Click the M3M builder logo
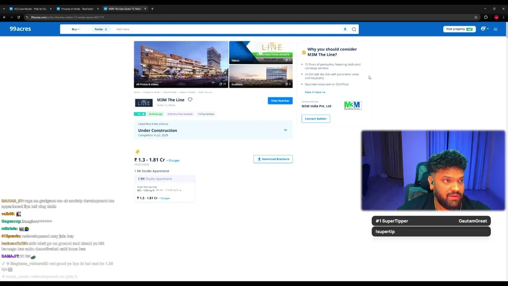This screenshot has height=286, width=508. (352, 105)
